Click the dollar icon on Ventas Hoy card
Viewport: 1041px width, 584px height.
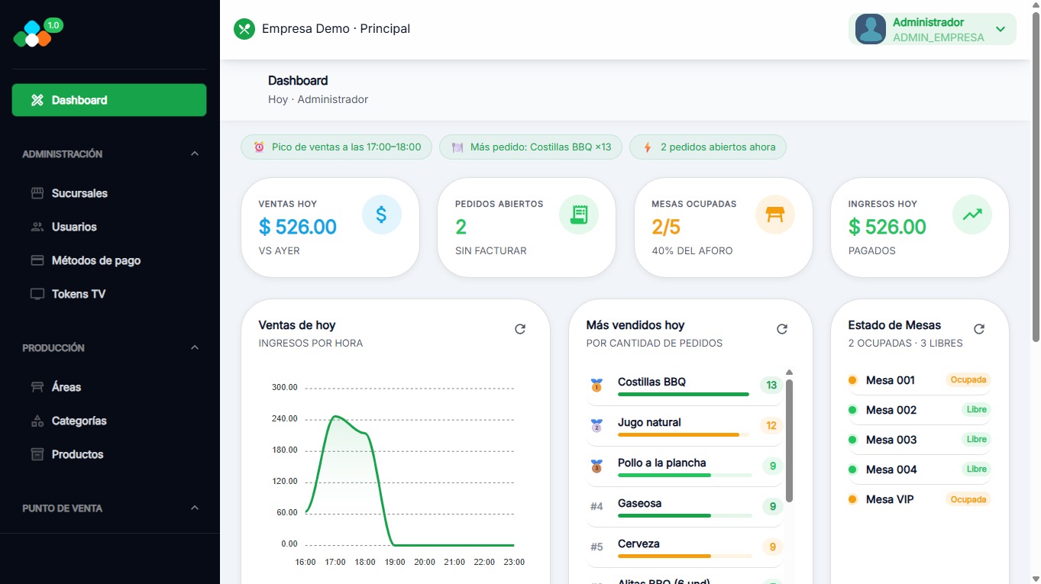(382, 215)
